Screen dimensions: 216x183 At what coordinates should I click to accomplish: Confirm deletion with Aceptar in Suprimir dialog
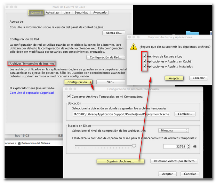click(174, 78)
